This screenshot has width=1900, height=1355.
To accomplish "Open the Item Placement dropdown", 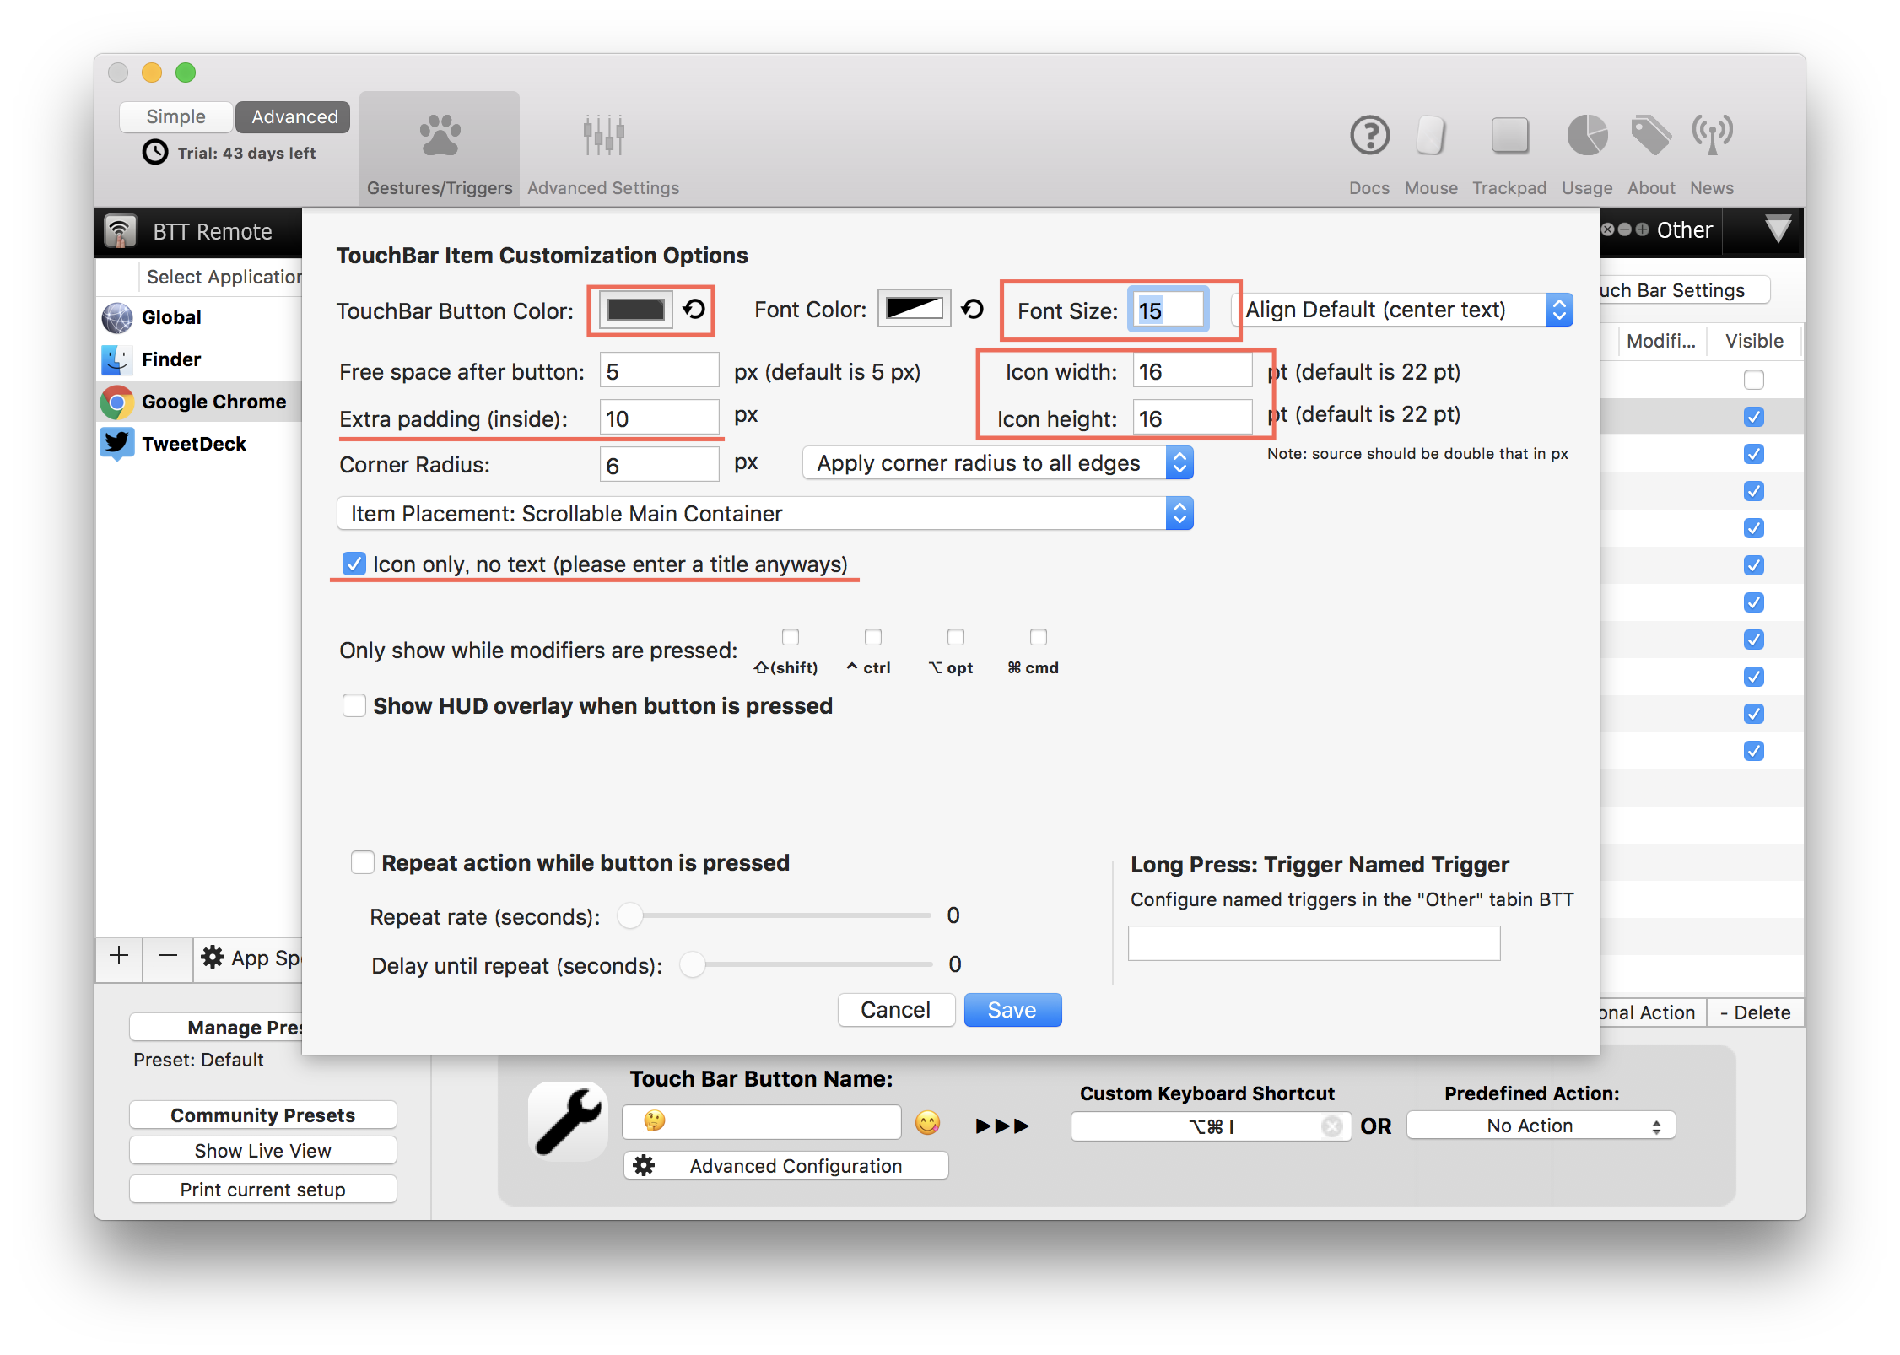I will tap(764, 513).
